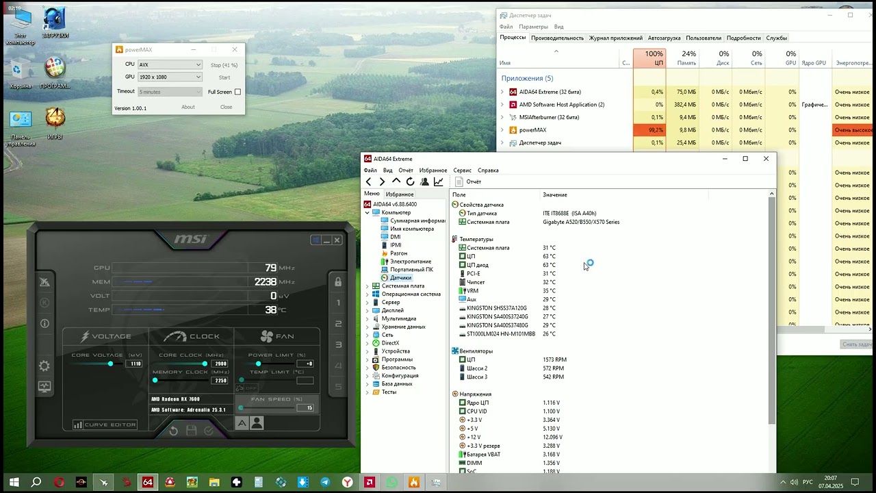This screenshot has height=493, width=876.
Task: Reset Afterburner settings to default
Action: coord(174,431)
